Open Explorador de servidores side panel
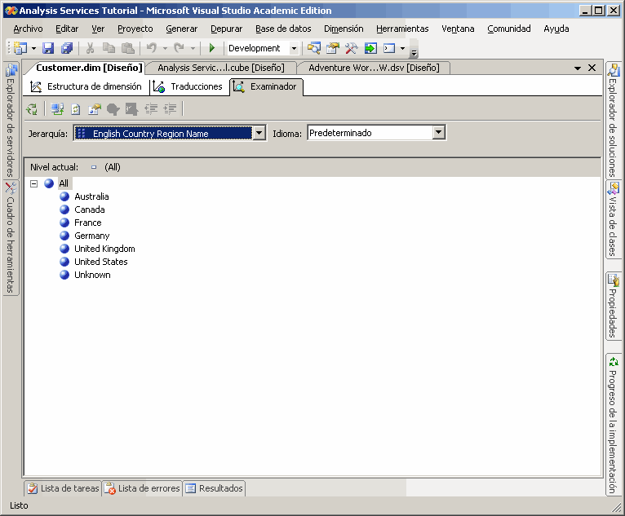The image size is (625, 516). [11, 120]
